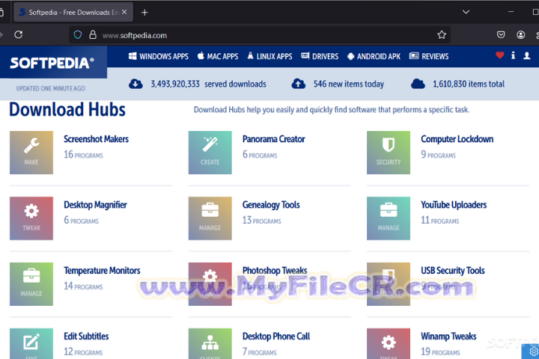Click the Screenshot Makers wrench tile

pyautogui.click(x=31, y=153)
